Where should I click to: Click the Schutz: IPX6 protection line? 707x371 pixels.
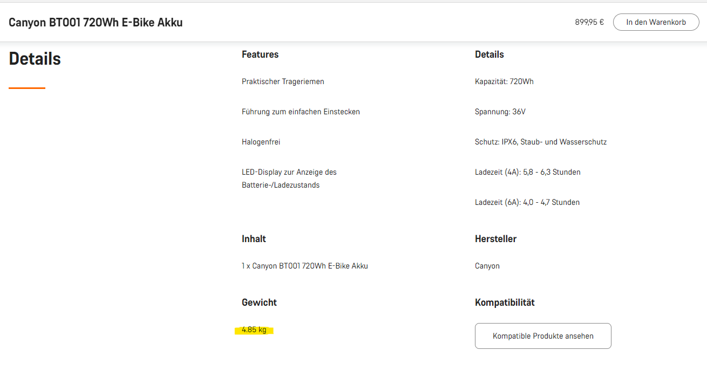541,142
